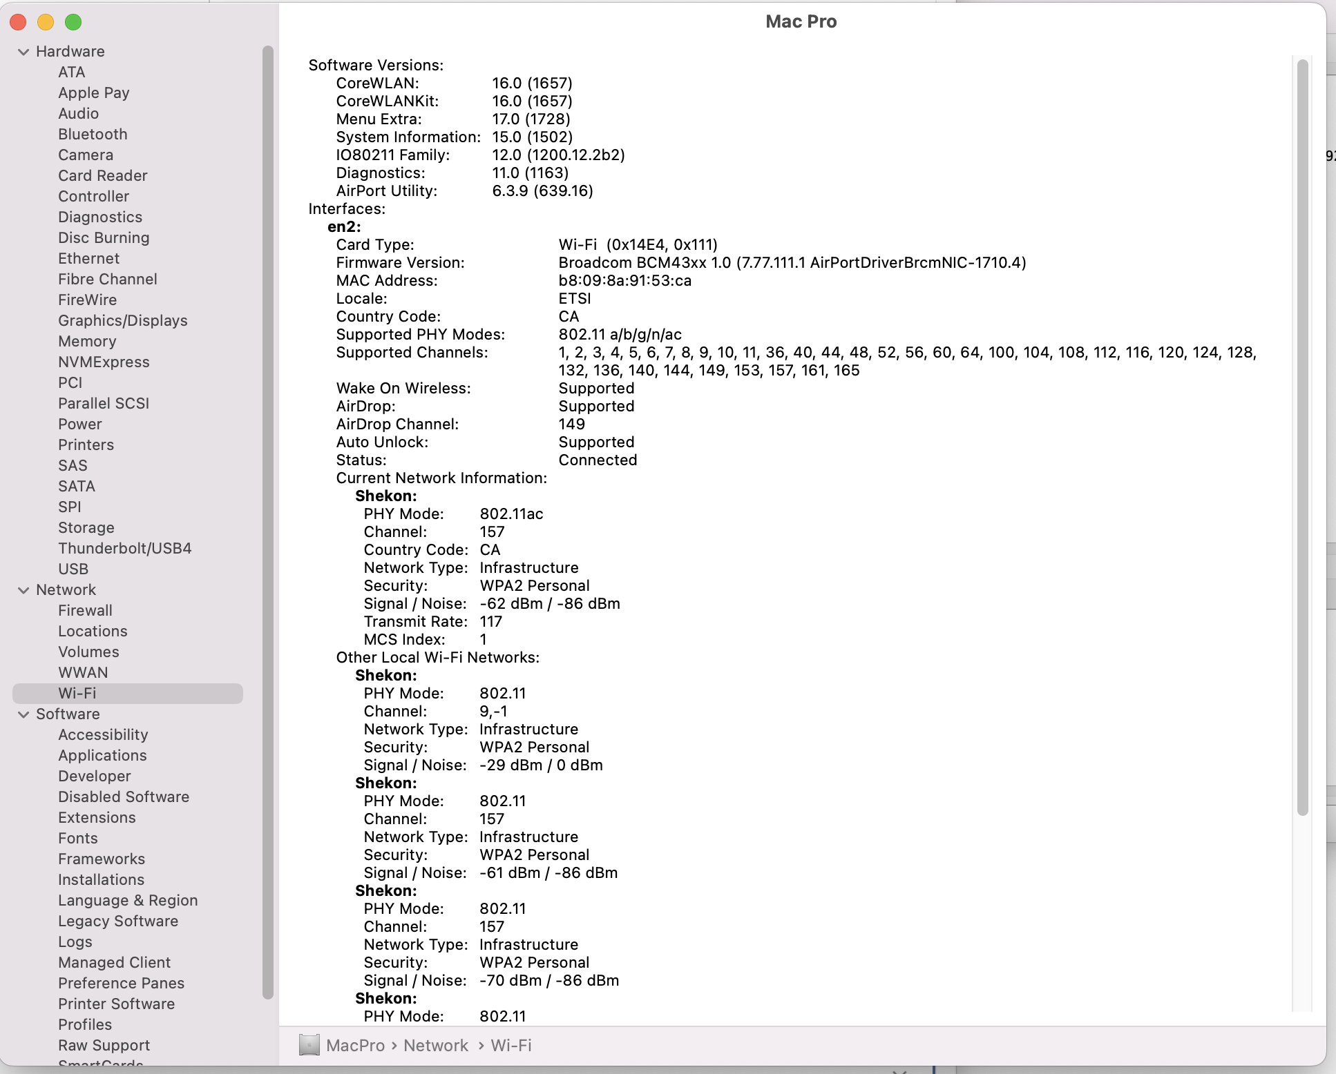The height and width of the screenshot is (1074, 1336).
Task: Click MacPro in the bottom path bar
Action: coord(355,1046)
